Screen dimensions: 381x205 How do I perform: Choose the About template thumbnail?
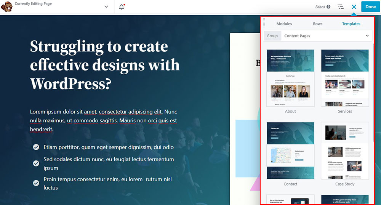[290, 78]
